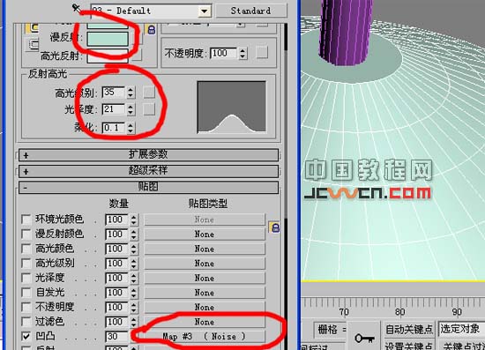Image resolution: width=485 pixels, height=350 pixels.
Task: Click the None map button for 漫反射颜色
Action: pos(205,234)
